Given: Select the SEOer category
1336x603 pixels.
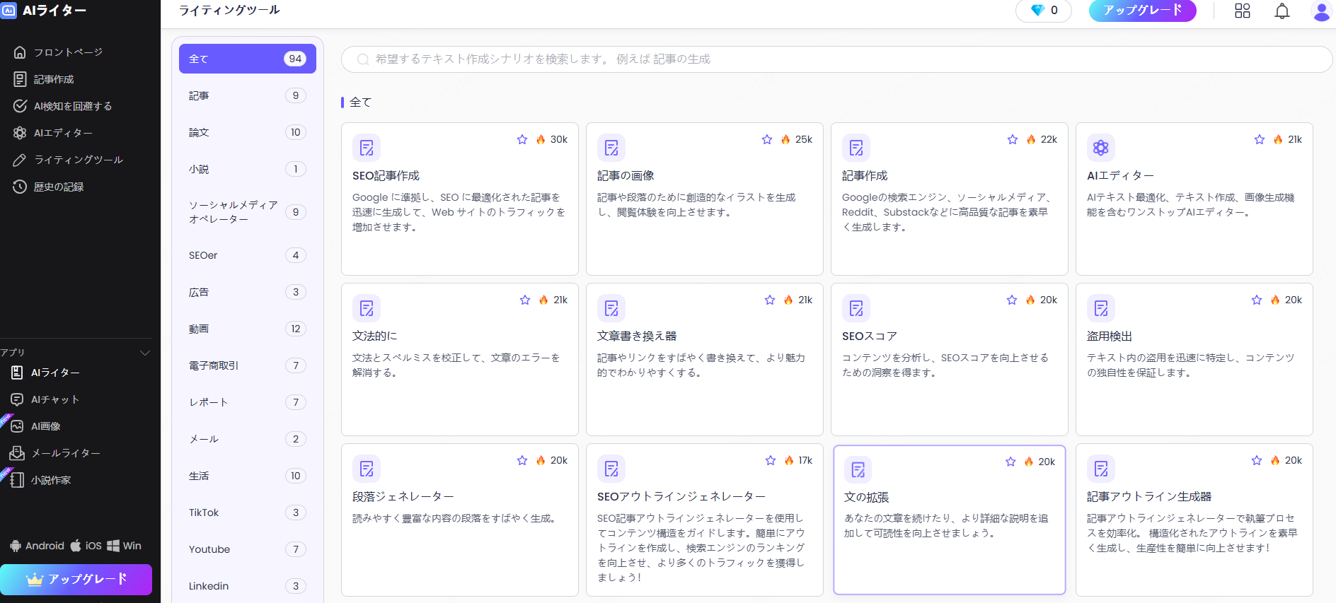Looking at the screenshot, I should pyautogui.click(x=248, y=255).
